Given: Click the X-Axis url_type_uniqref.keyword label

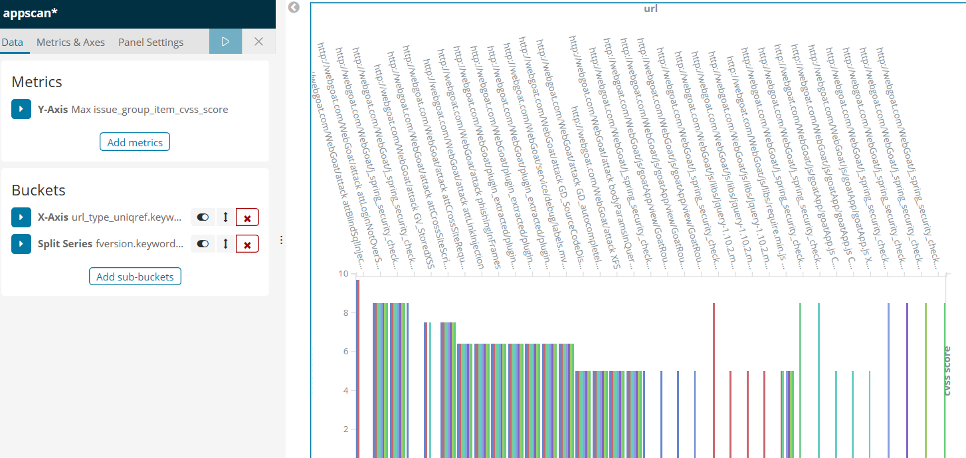Looking at the screenshot, I should point(110,217).
